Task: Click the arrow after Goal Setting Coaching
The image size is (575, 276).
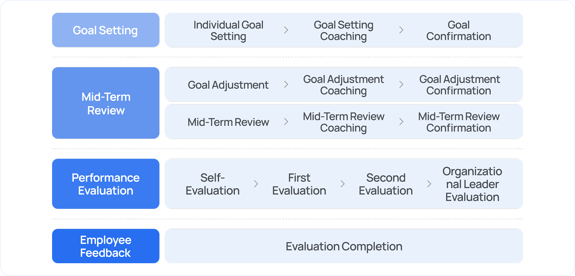Action: (401, 30)
